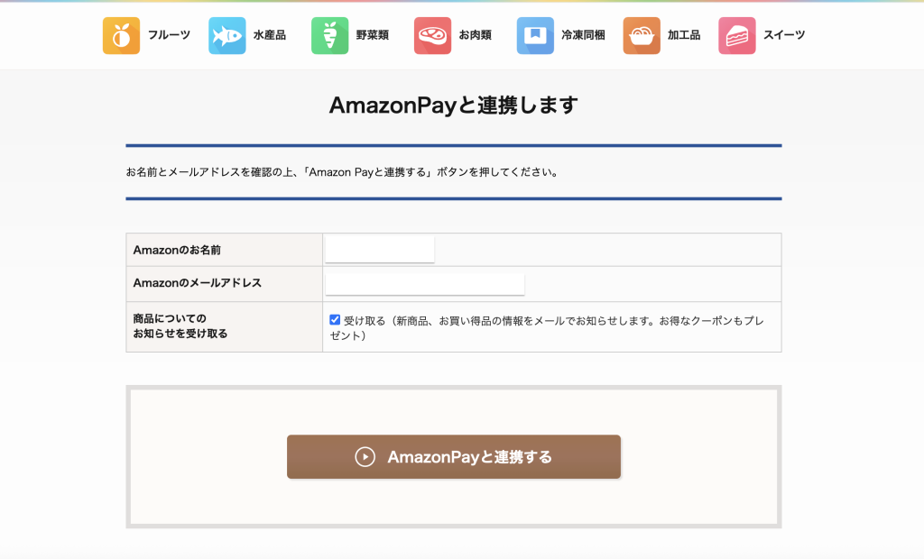Click the orange fruit category icon

(x=121, y=36)
